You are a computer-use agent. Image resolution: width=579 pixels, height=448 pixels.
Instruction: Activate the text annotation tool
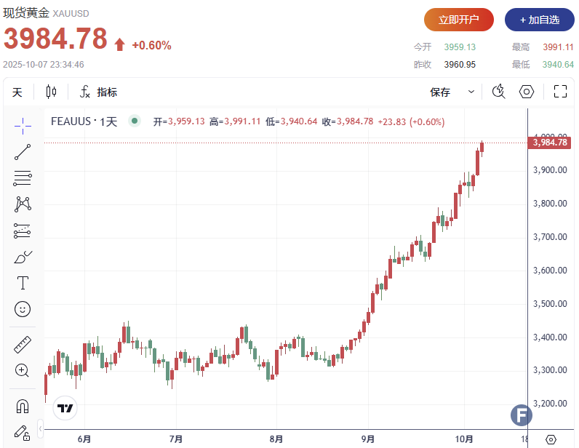(23, 283)
